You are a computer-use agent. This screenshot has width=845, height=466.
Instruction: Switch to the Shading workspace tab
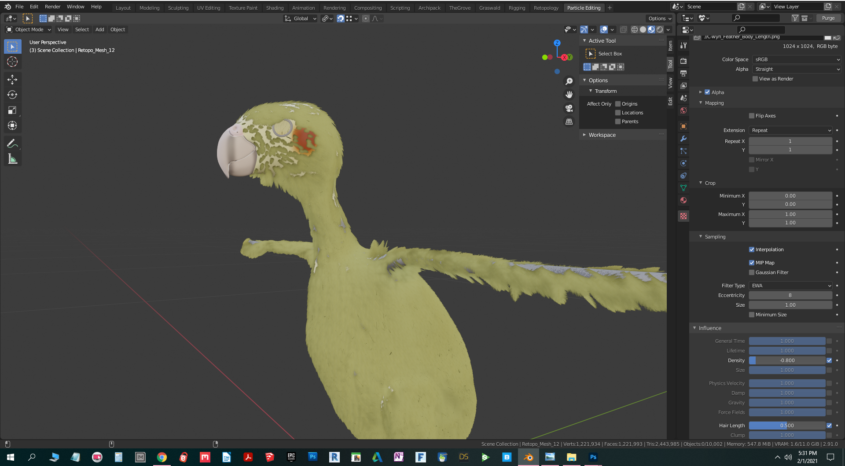pos(275,7)
